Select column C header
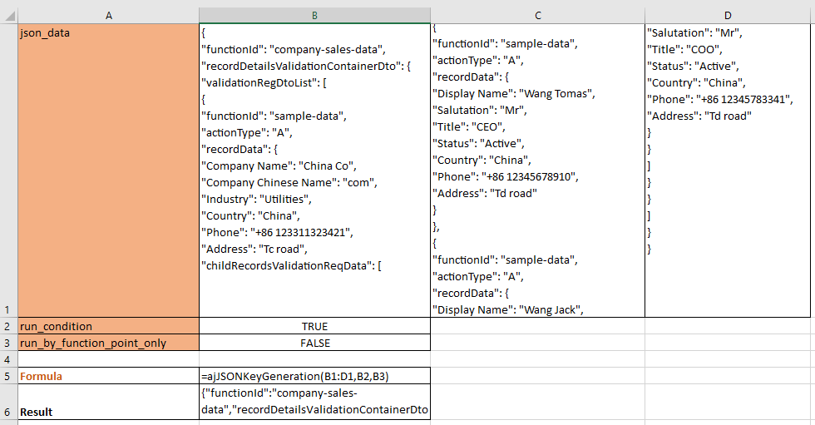This screenshot has height=425, width=815. [537, 16]
